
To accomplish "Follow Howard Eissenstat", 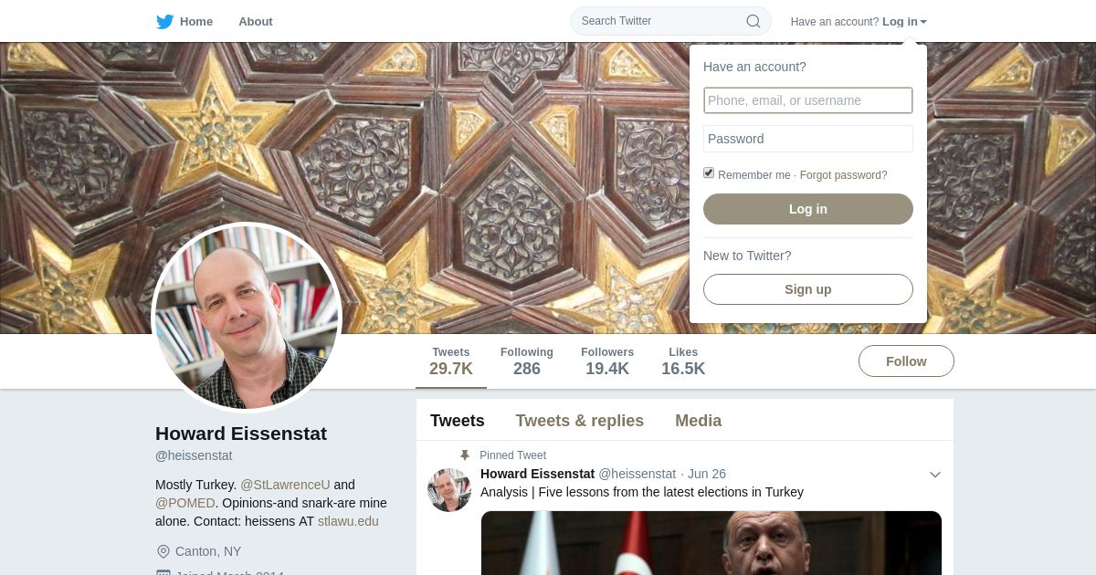I will (x=906, y=361).
